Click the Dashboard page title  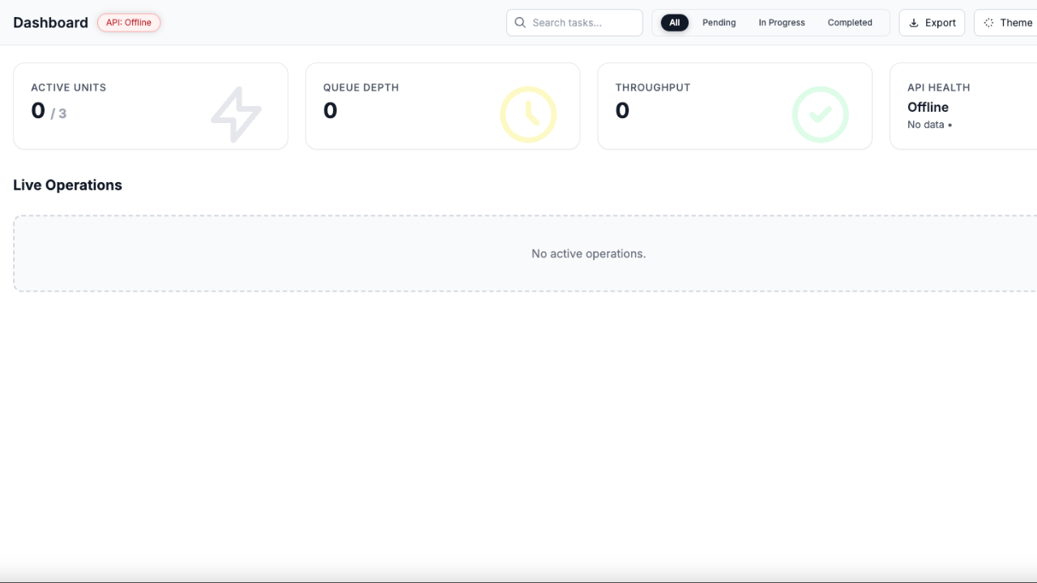(x=50, y=23)
